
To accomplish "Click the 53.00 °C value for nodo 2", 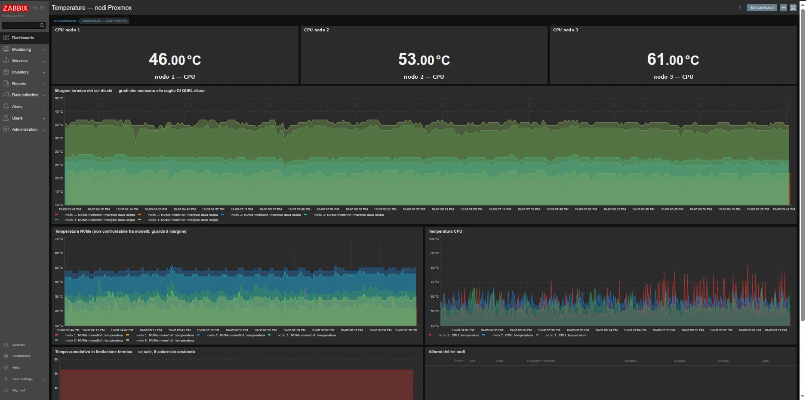I will click(x=424, y=59).
